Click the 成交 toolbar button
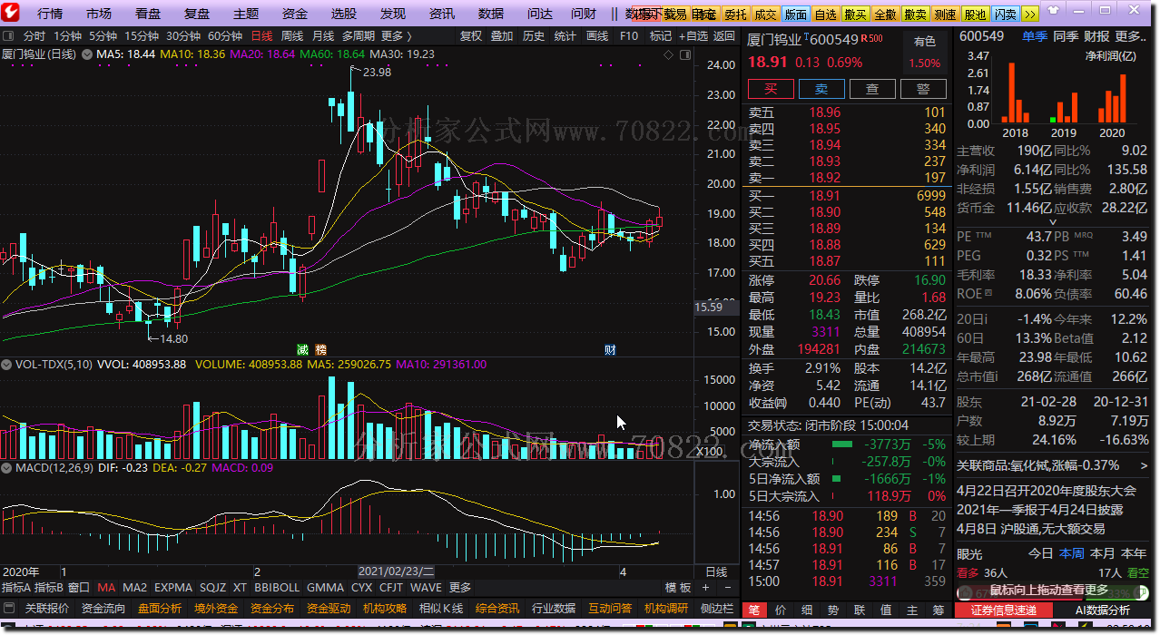The image size is (1160, 635). (765, 15)
